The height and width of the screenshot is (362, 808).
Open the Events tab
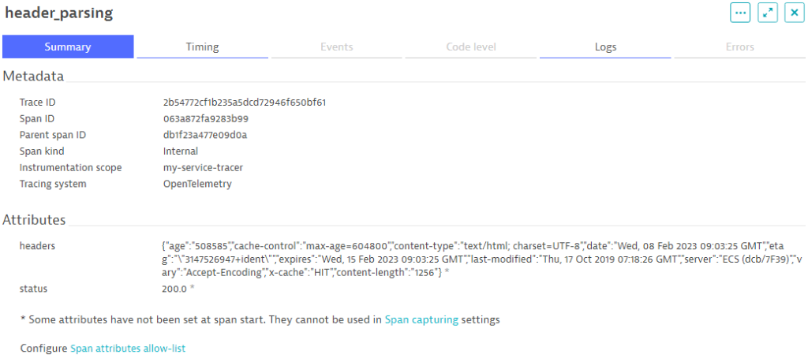pyautogui.click(x=336, y=47)
